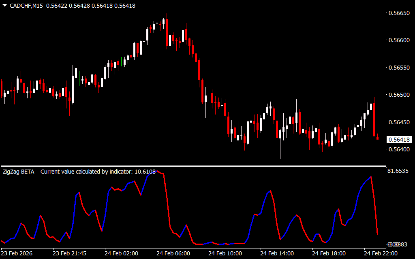Image resolution: width=415 pixels, height=259 pixels.
Task: Click the 24 Feb 18:00 time label
Action: click(329, 253)
